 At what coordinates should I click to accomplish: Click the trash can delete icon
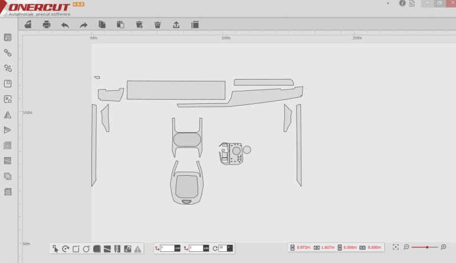158,25
